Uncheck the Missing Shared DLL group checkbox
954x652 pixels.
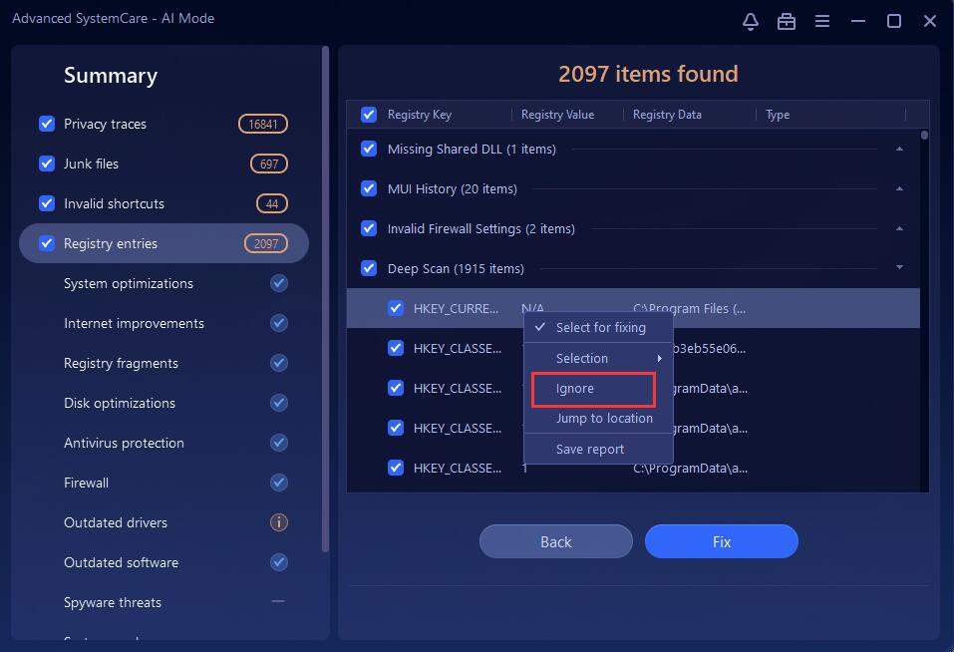coord(369,149)
